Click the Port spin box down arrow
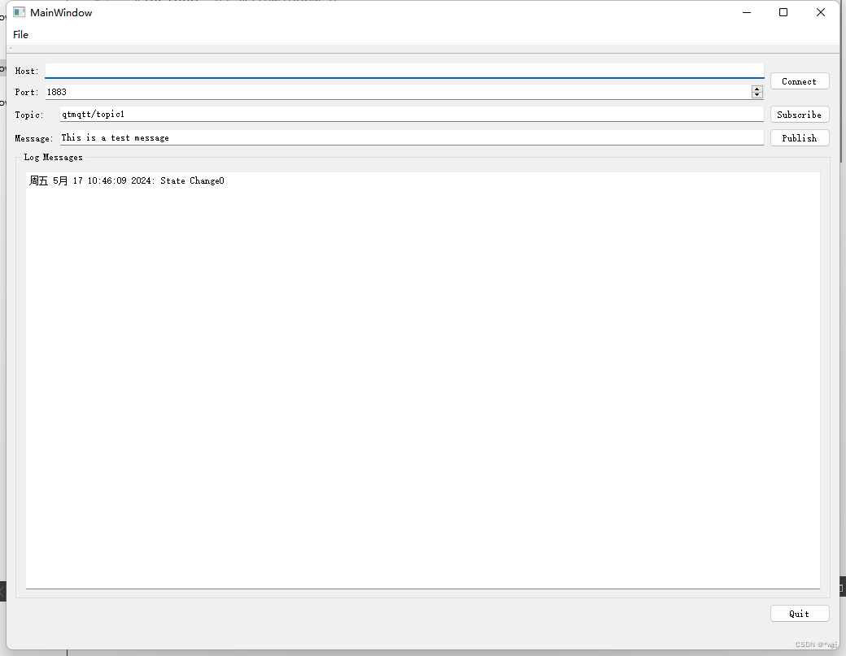Screen dimensions: 846x656 click(757, 95)
